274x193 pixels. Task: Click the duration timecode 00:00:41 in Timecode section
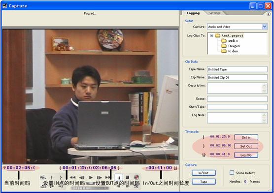(220, 154)
